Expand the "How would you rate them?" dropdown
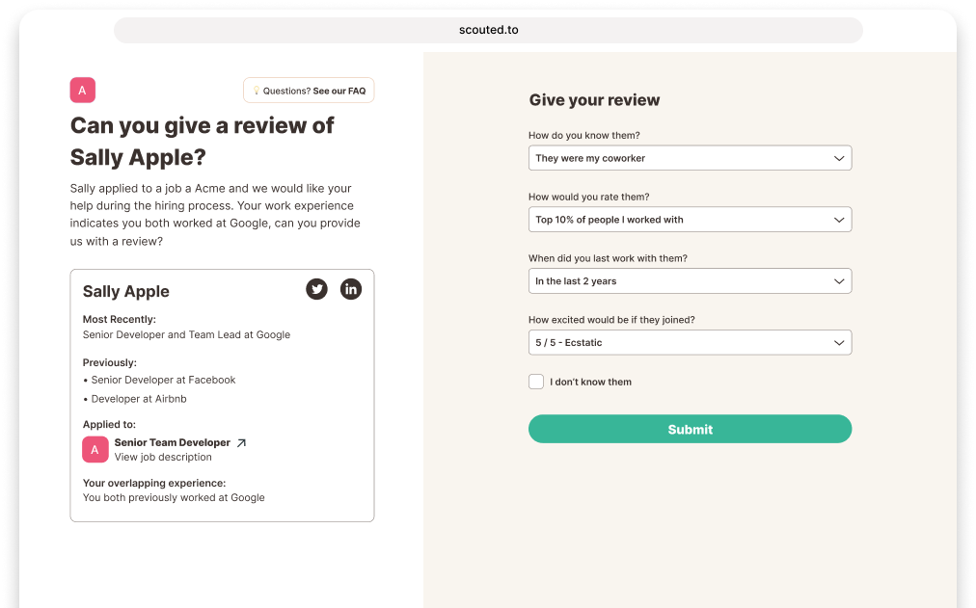The height and width of the screenshot is (608, 976). (x=690, y=220)
